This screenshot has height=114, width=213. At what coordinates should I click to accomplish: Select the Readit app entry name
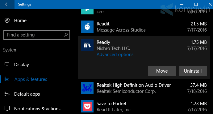(103, 24)
